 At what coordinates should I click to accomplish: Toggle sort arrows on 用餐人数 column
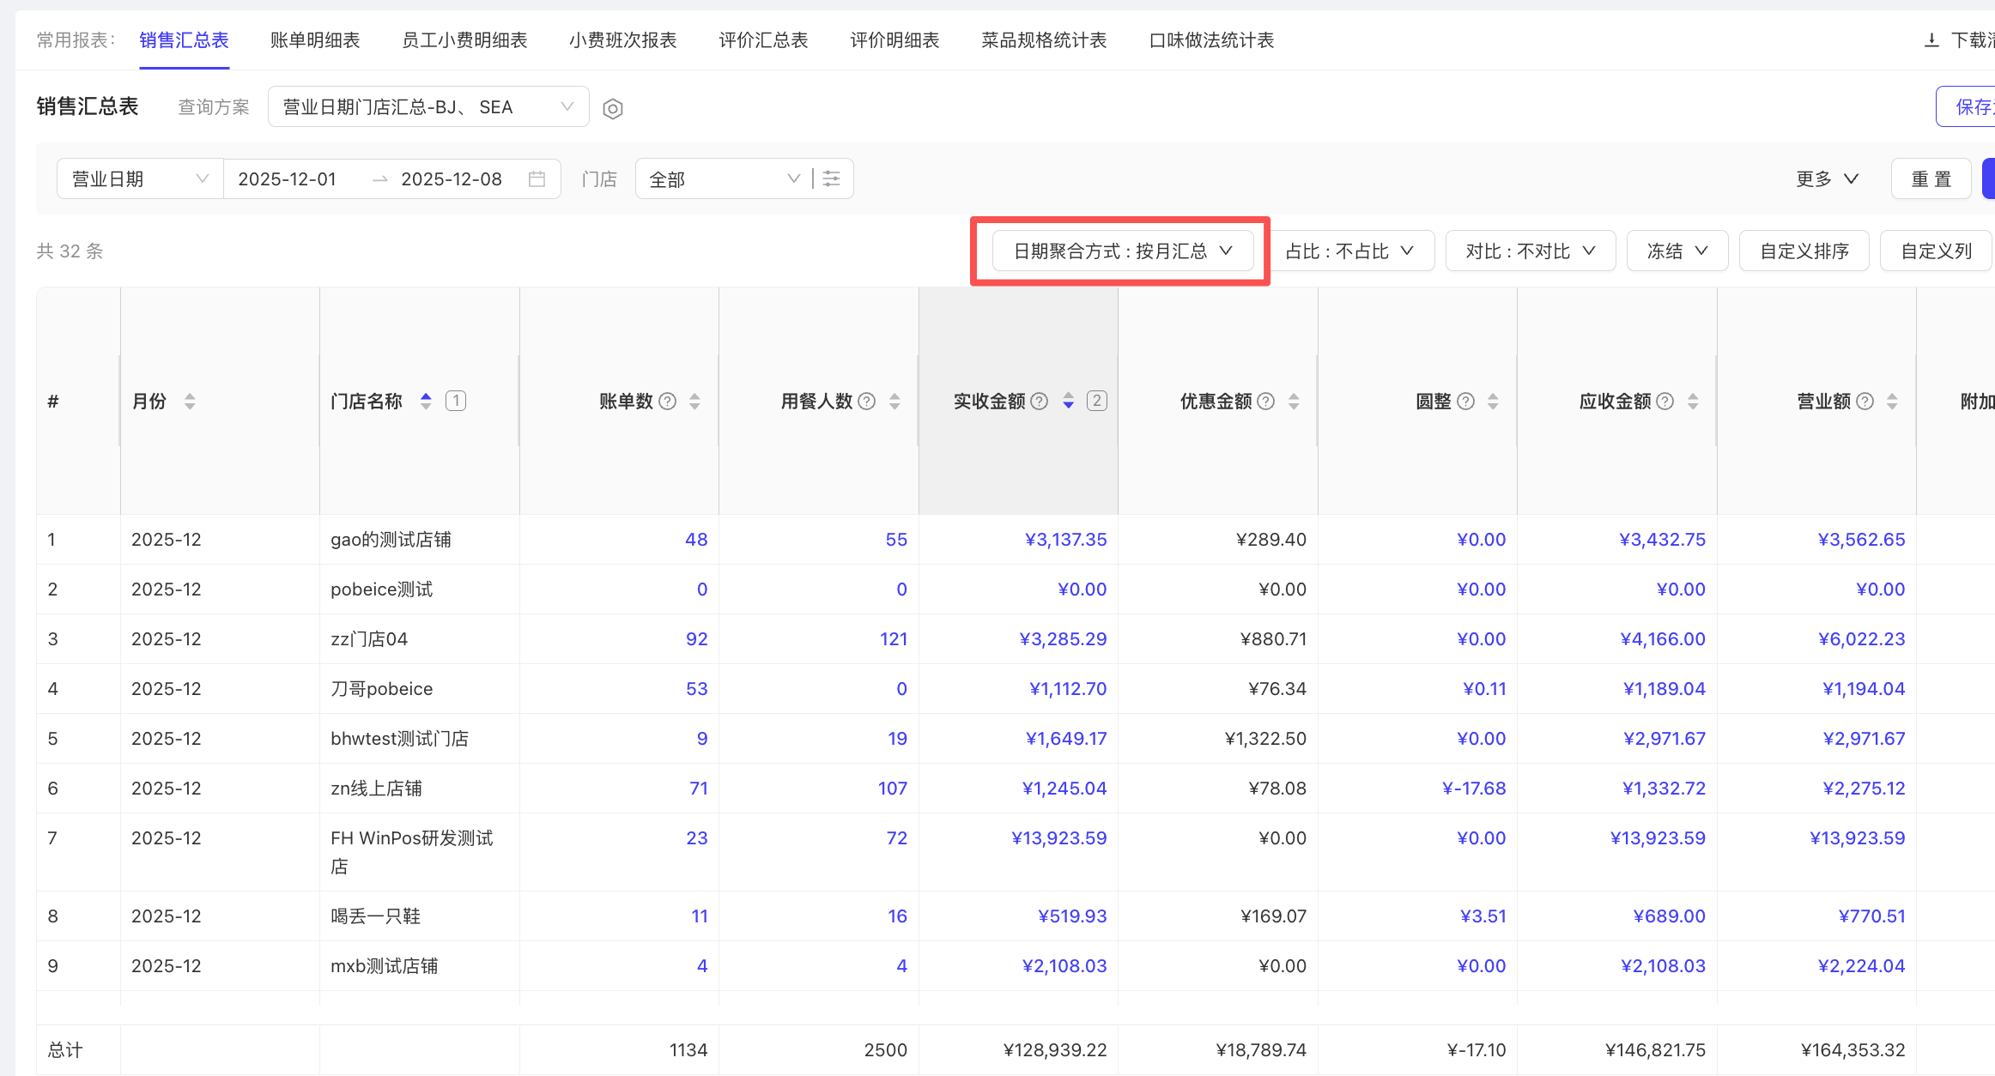tap(894, 402)
